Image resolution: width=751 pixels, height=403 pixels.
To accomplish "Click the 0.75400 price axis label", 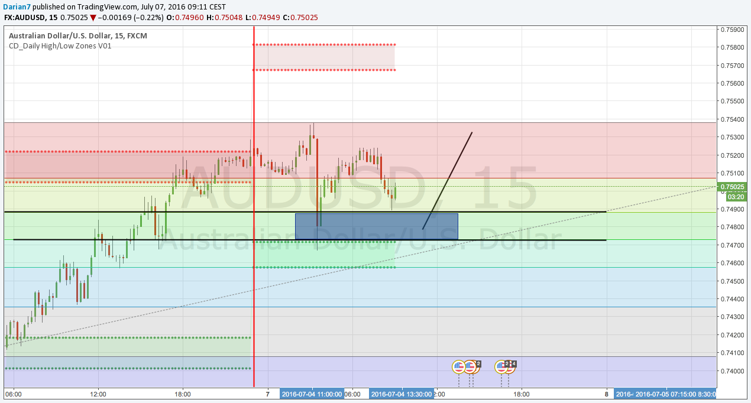I will (733, 119).
